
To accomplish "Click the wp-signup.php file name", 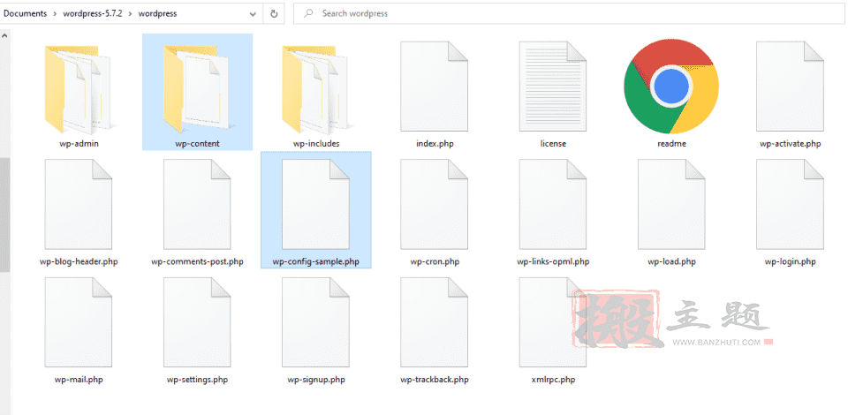I will click(316, 380).
